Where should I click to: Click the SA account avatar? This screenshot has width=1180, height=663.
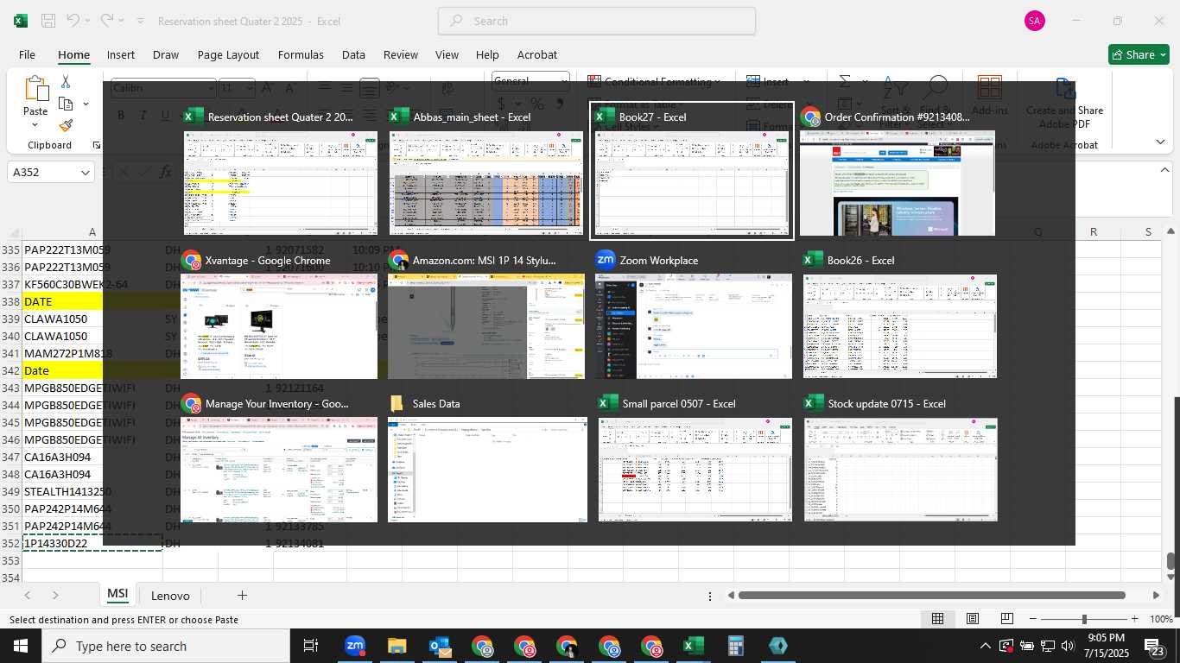pyautogui.click(x=1034, y=21)
